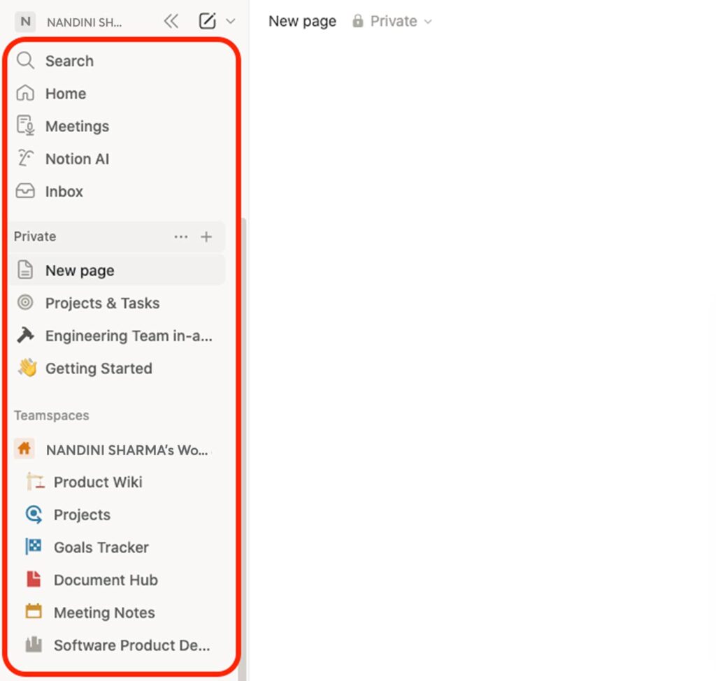Select Meeting Notes under Teamspaces
Screen dimensions: 716x681
pos(103,612)
